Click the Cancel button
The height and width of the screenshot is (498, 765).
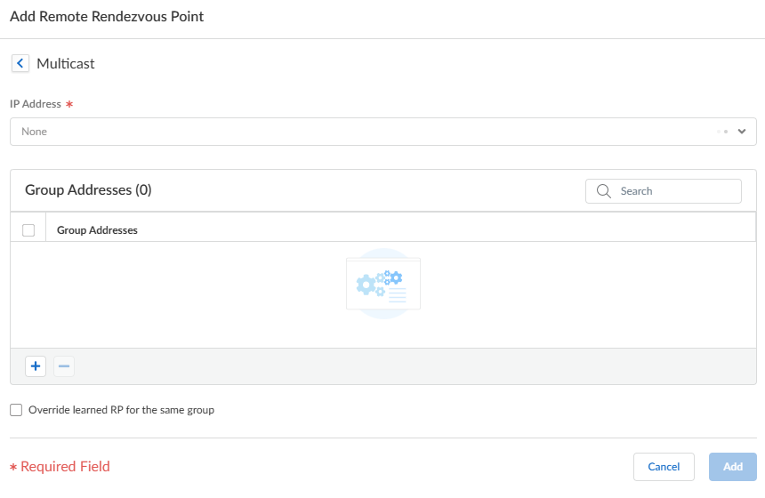tap(664, 467)
